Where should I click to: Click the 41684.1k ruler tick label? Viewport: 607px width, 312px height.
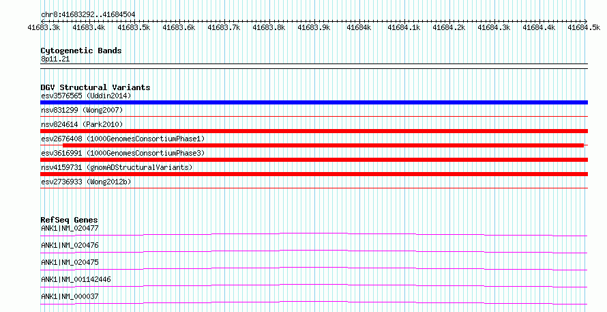click(404, 27)
